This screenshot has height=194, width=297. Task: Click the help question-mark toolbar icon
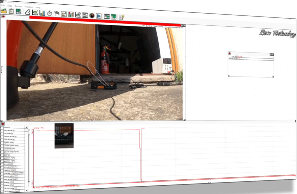pos(121,17)
